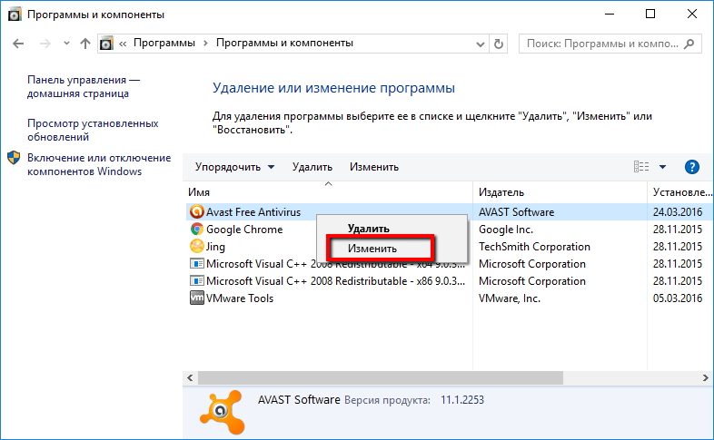
Task: Click the Jing program icon
Action: pyautogui.click(x=197, y=247)
